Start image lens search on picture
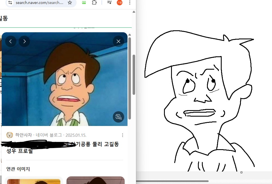This screenshot has width=272, height=184. pos(118,117)
